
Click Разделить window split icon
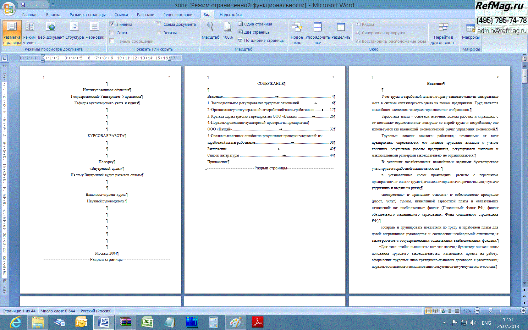coord(341,31)
